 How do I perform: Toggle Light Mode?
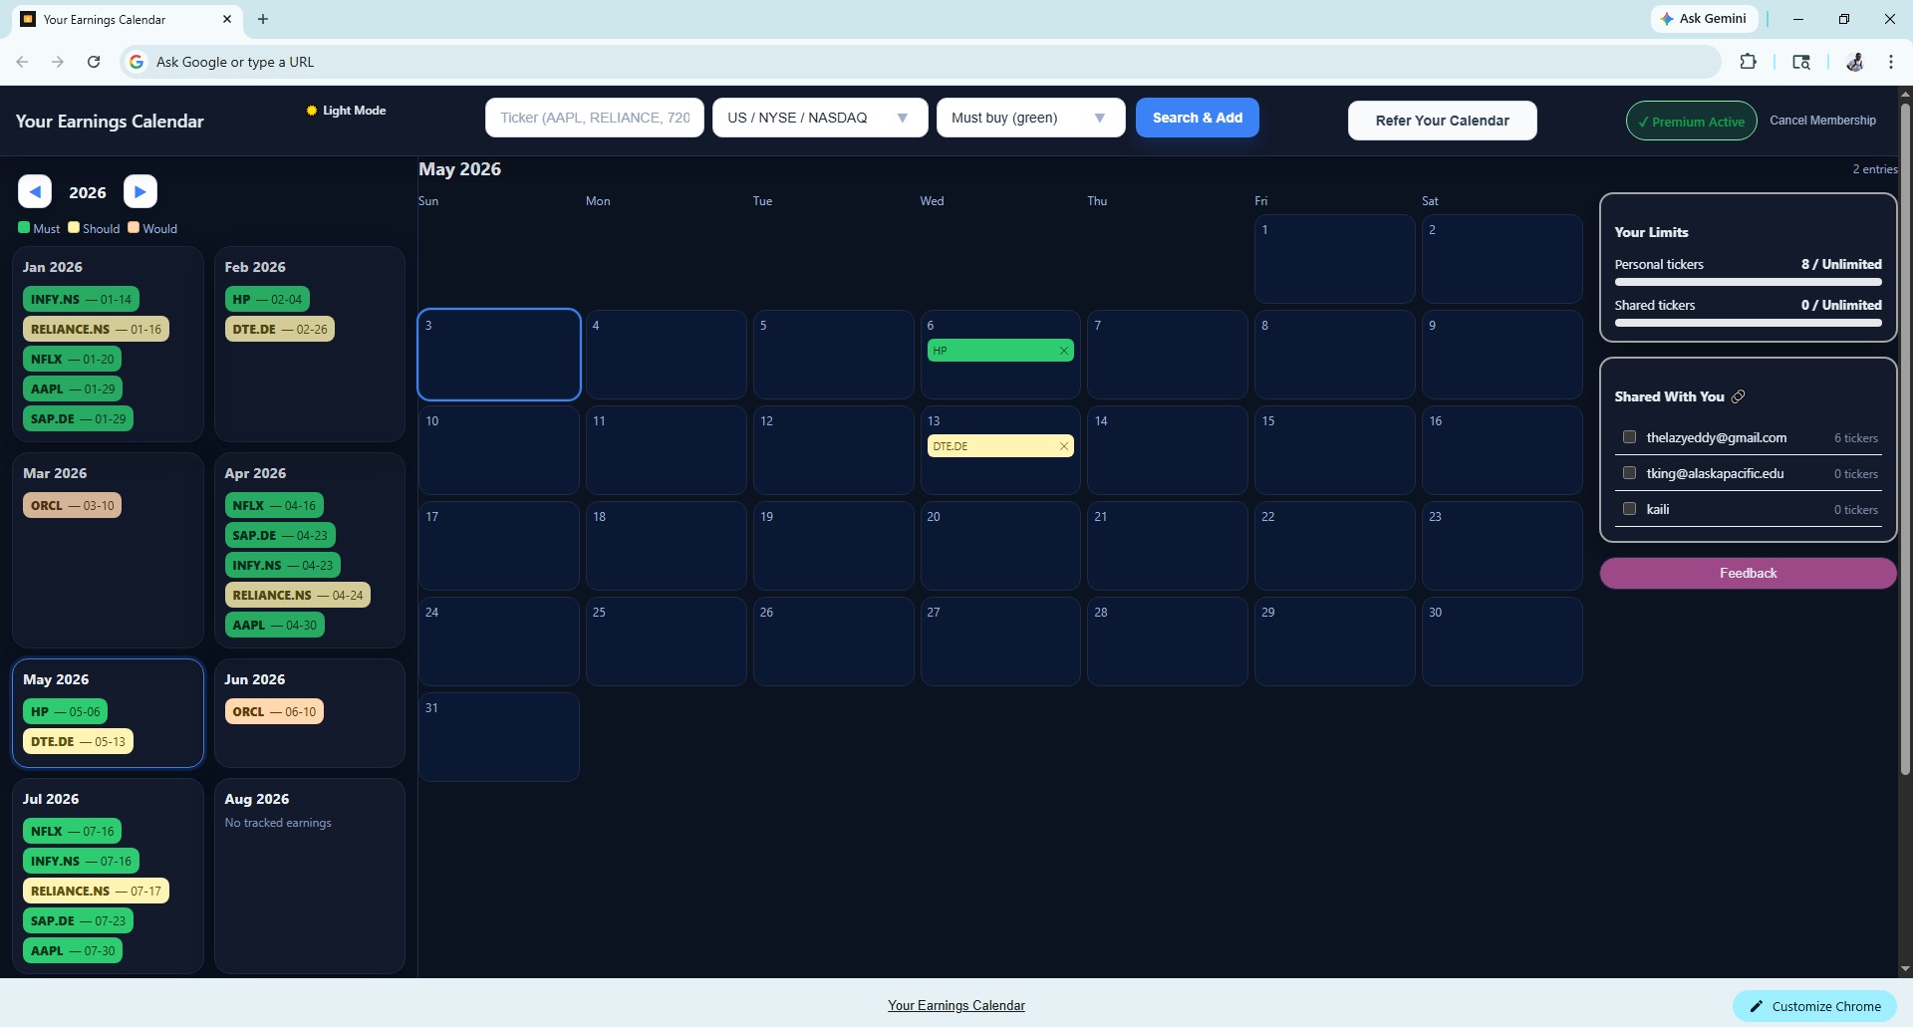[347, 111]
